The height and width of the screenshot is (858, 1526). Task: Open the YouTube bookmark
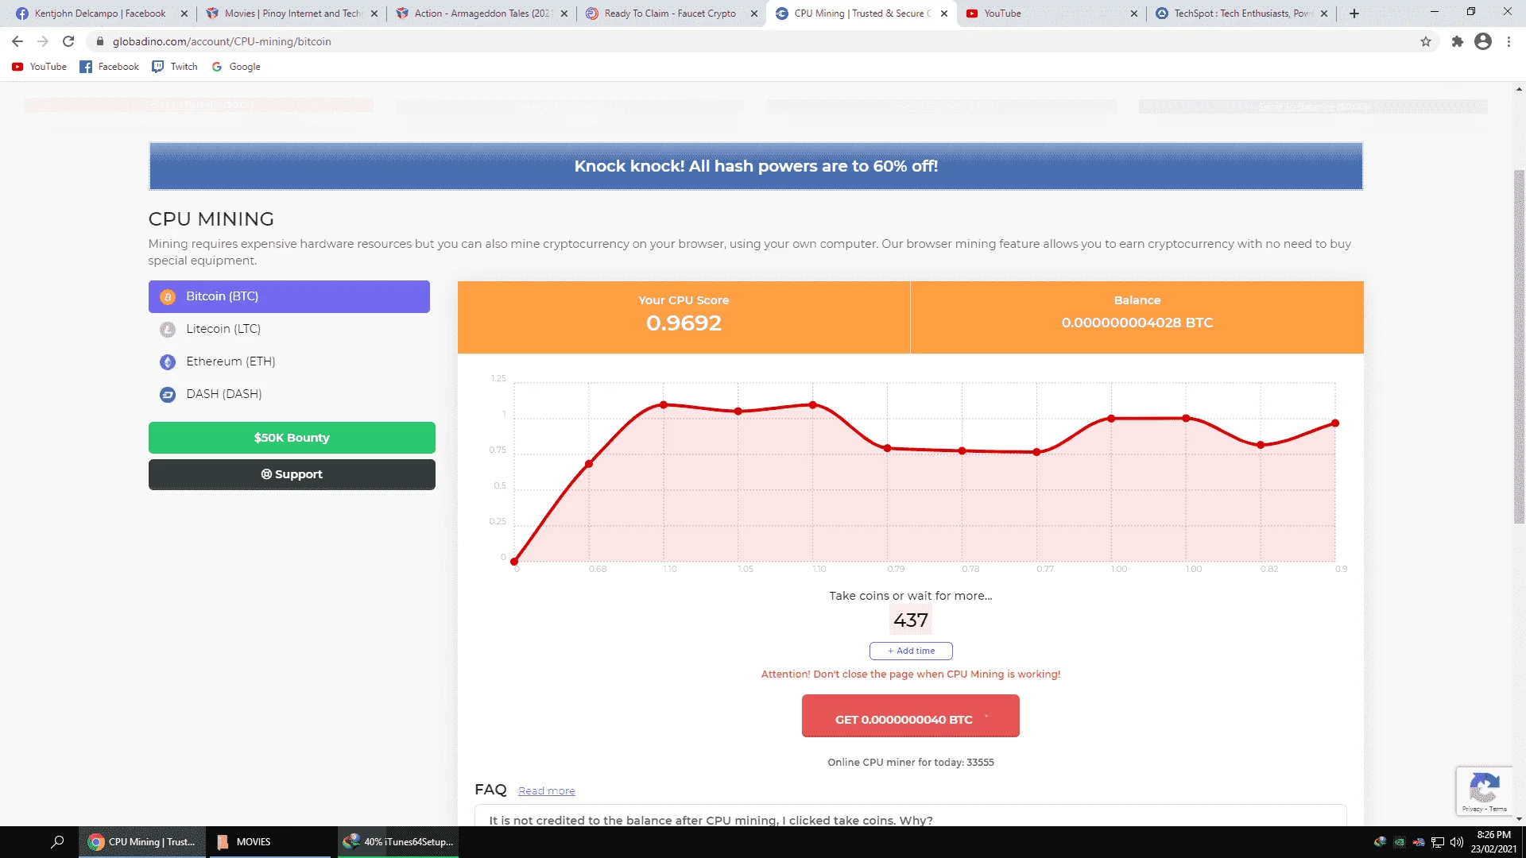point(39,67)
